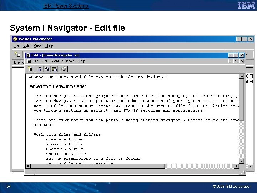Click the line 'Remove a folder'
This screenshot has height=193, width=257.
click(64, 144)
